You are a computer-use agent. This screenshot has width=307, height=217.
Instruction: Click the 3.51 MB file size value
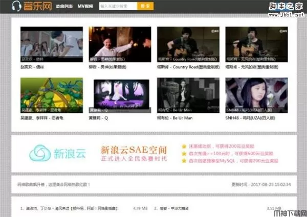[274, 208]
